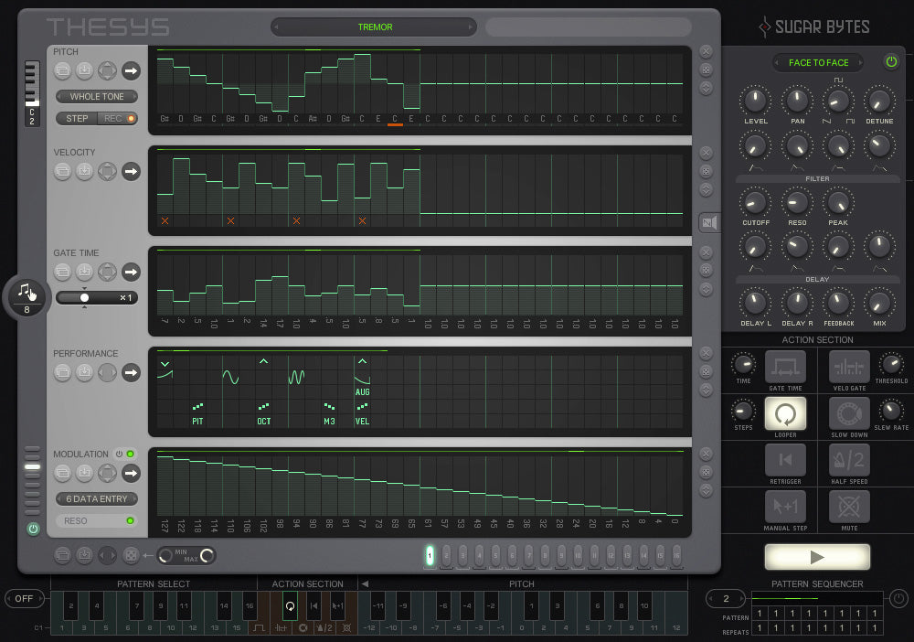914x642 pixels.
Task: Switch to pattern slot 1
Action: [430, 555]
